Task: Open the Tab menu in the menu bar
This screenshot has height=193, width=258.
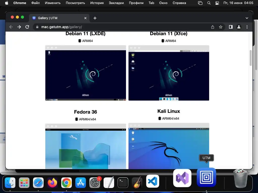Action: click(x=151, y=3)
